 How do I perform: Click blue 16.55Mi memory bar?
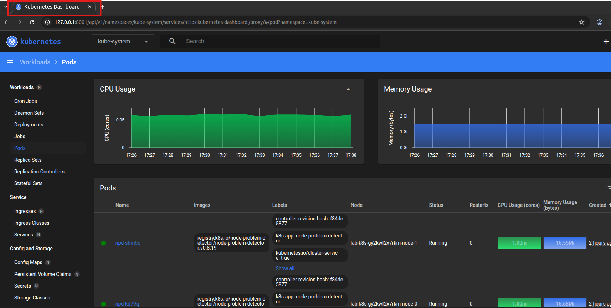coord(565,243)
